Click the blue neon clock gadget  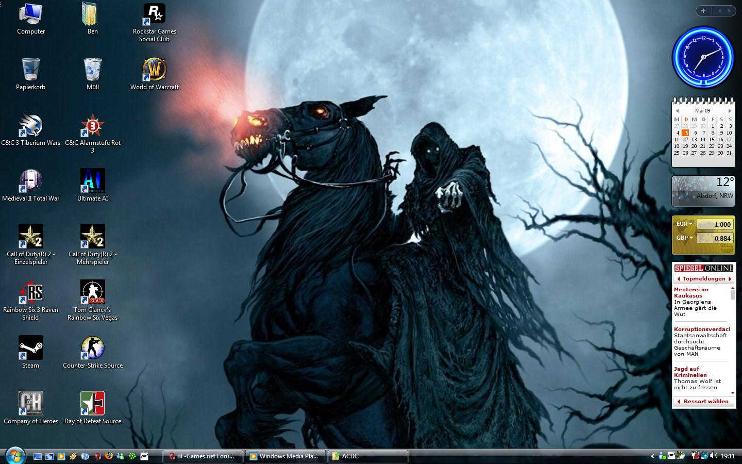pyautogui.click(x=703, y=57)
